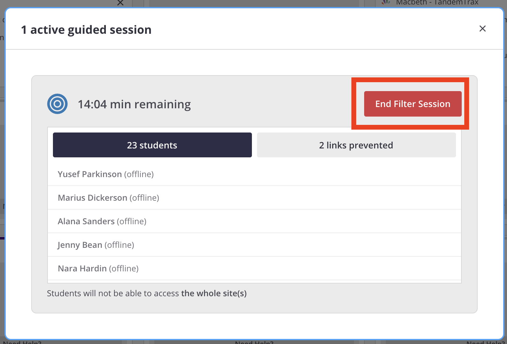The width and height of the screenshot is (507, 344).
Task: Open the bottom-left Need Help? link
Action: 22,342
